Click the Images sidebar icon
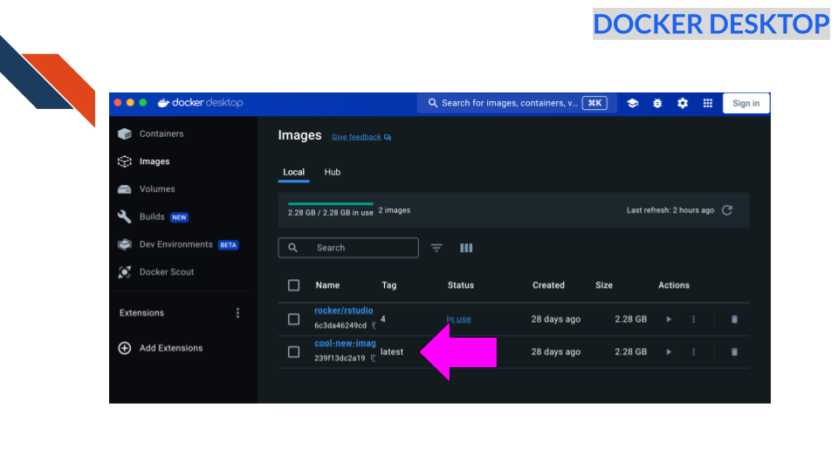The height and width of the screenshot is (471, 838). tap(125, 161)
